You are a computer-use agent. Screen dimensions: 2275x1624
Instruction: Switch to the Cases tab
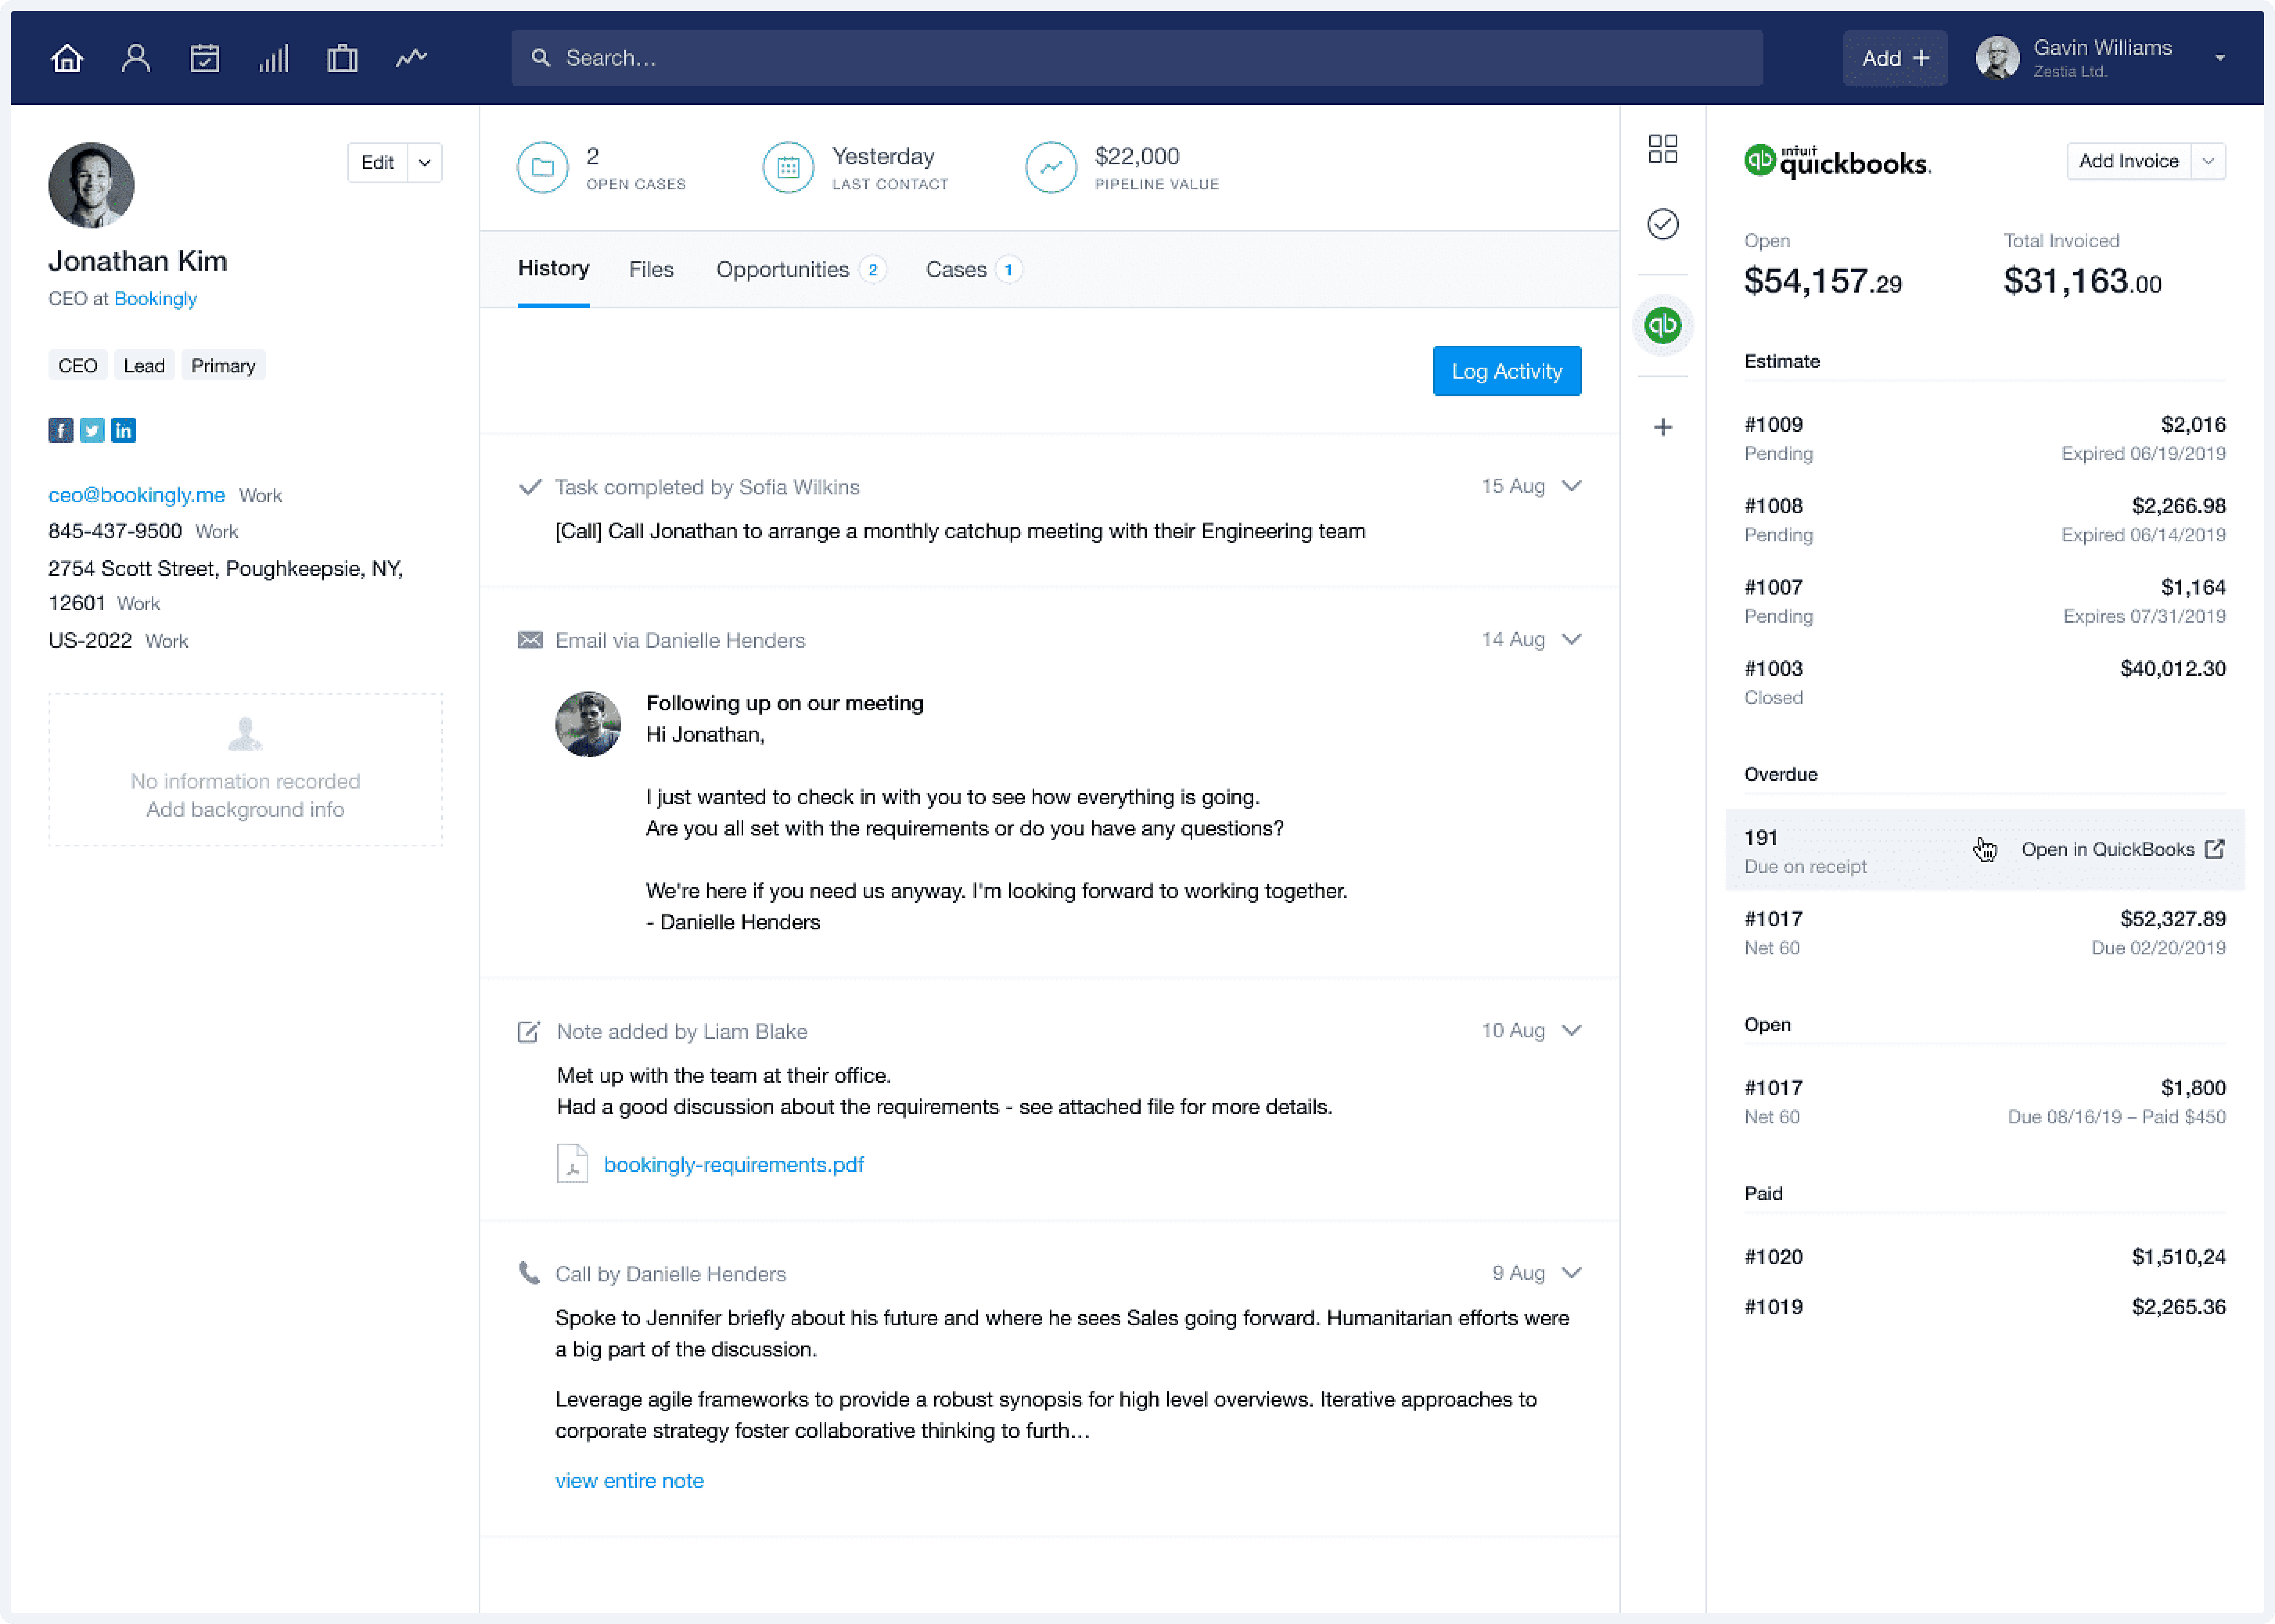(973, 269)
